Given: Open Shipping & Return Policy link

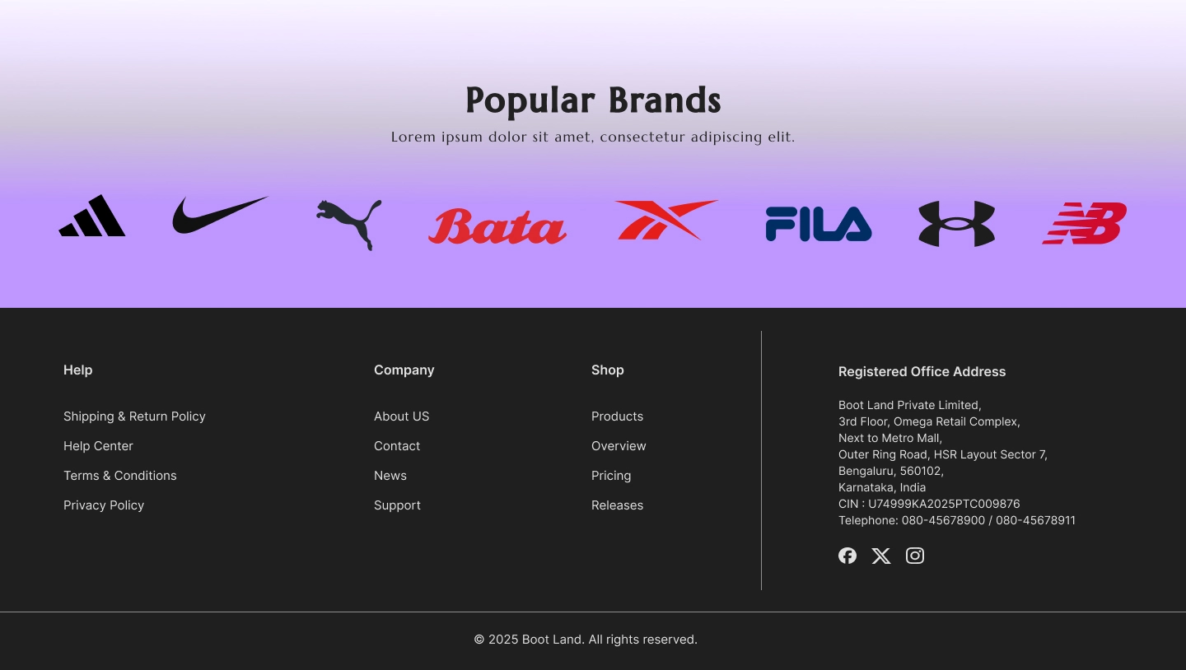Looking at the screenshot, I should [x=134, y=416].
